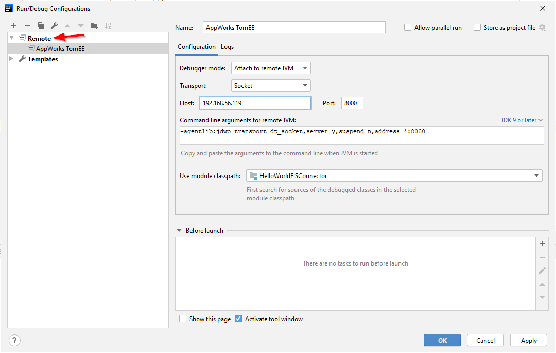Click the Apply button

pyautogui.click(x=528, y=340)
